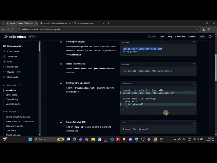Open Microsoft Edge from the taskbar
This screenshot has height=163, width=217.
(75, 139)
